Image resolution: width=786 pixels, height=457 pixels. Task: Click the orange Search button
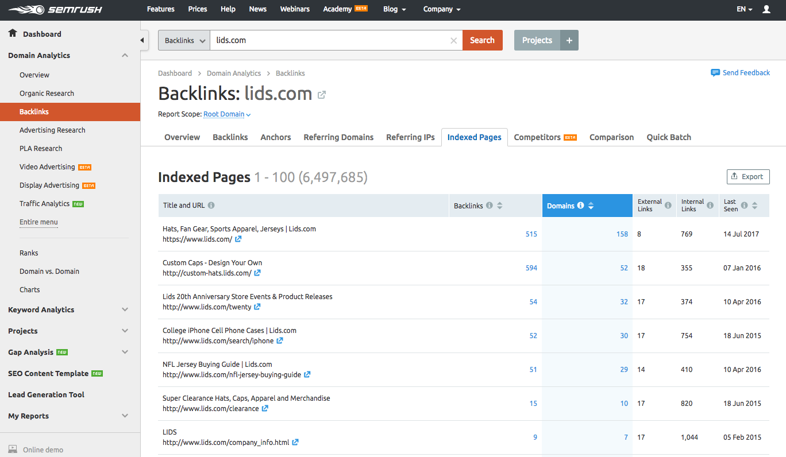point(483,40)
